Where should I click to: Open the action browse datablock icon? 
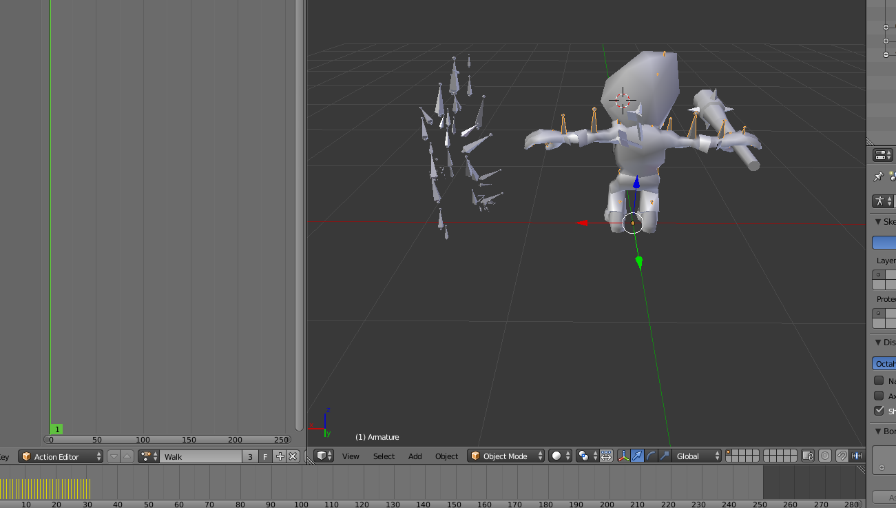(149, 456)
